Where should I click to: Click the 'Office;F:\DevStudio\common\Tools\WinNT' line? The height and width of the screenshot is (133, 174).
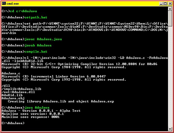pyautogui.click(x=85, y=27)
